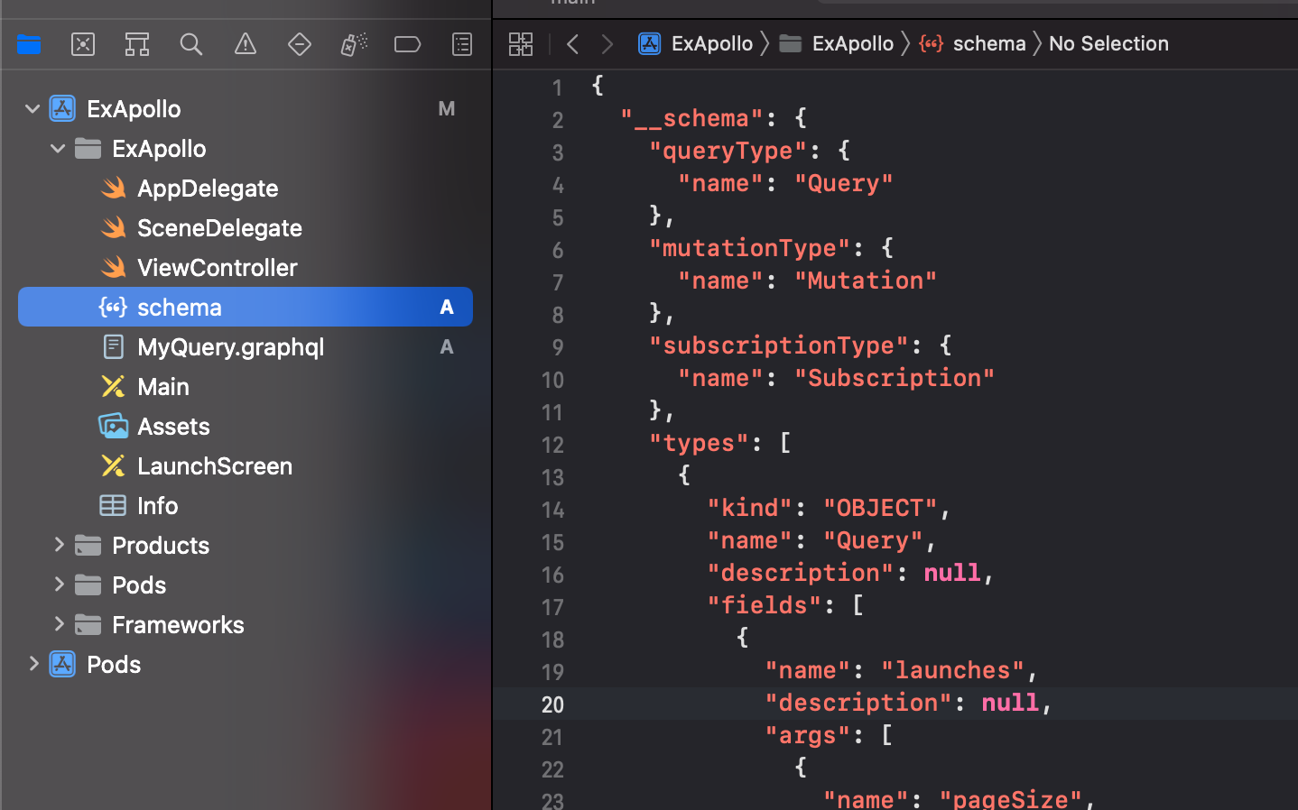Click null value on line 20
The height and width of the screenshot is (810, 1298).
pos(1010,703)
